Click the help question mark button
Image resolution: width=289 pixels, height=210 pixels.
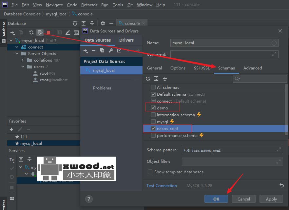tap(89, 199)
